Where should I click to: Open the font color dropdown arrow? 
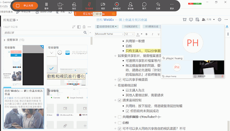coord(142,34)
